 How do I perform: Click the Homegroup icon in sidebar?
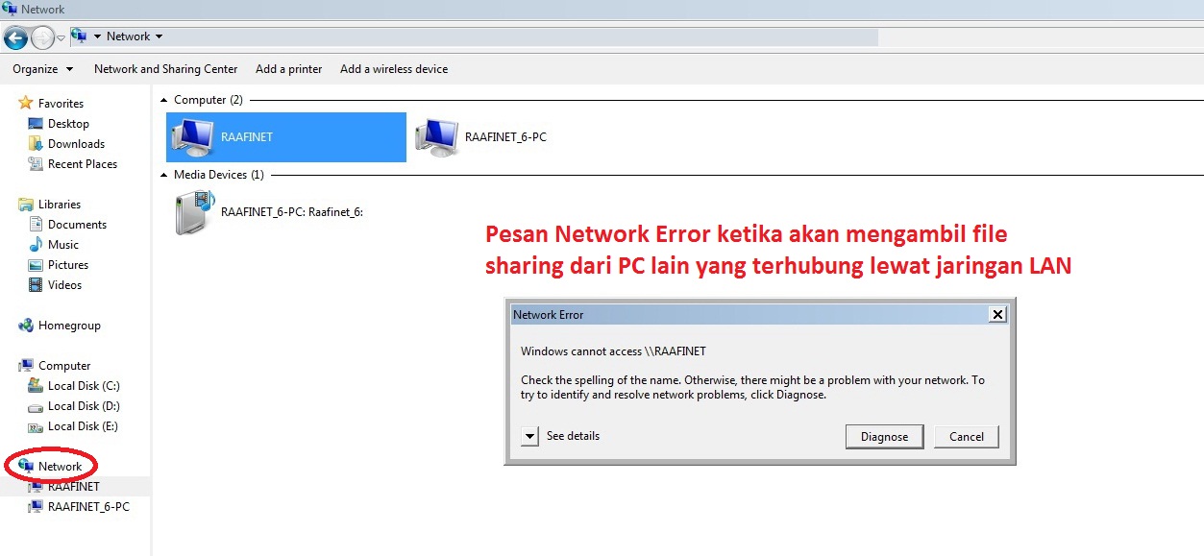coord(63,325)
